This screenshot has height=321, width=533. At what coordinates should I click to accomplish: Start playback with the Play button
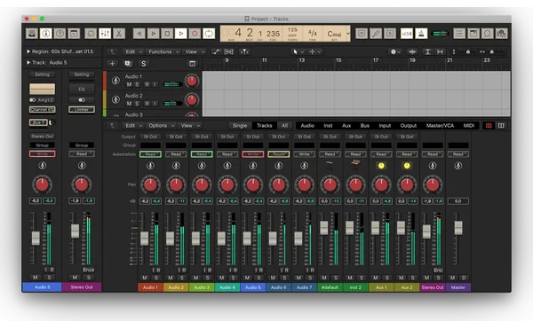click(181, 34)
